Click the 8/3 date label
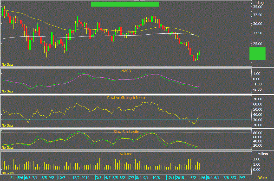The image size is (274, 181). tap(233, 178)
